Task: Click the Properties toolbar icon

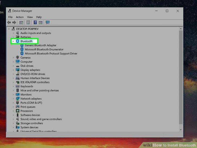Action: click(28, 22)
